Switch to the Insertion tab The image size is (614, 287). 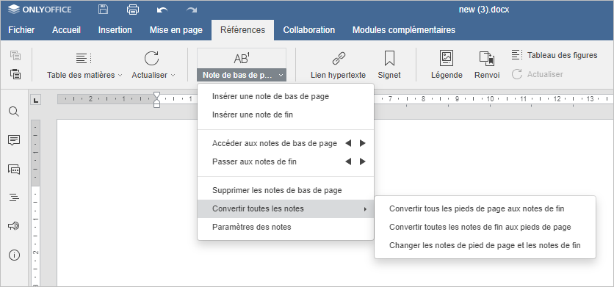pyautogui.click(x=115, y=30)
